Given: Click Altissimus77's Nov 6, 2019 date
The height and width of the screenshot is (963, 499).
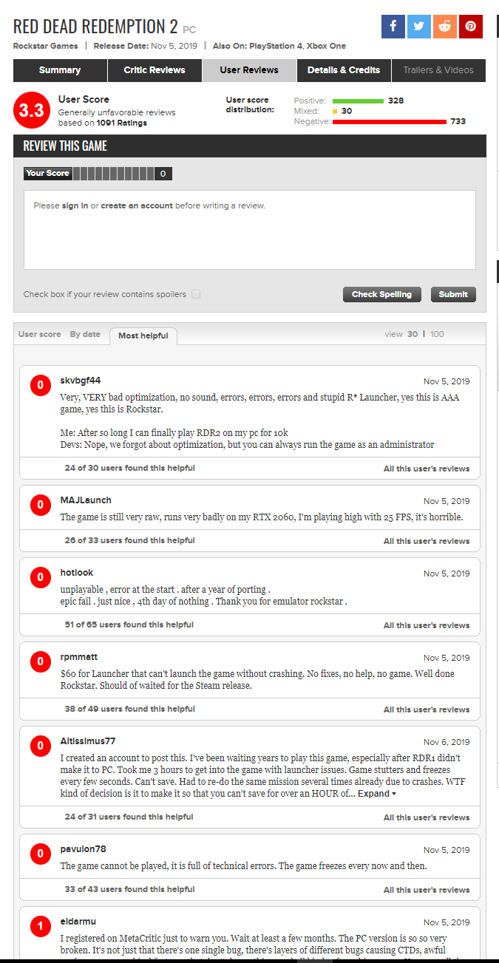Looking at the screenshot, I should (447, 742).
